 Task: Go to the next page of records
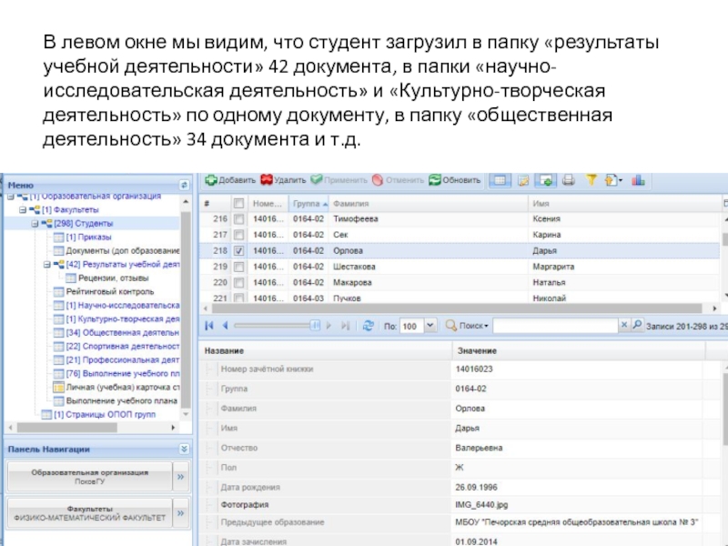pyautogui.click(x=329, y=326)
